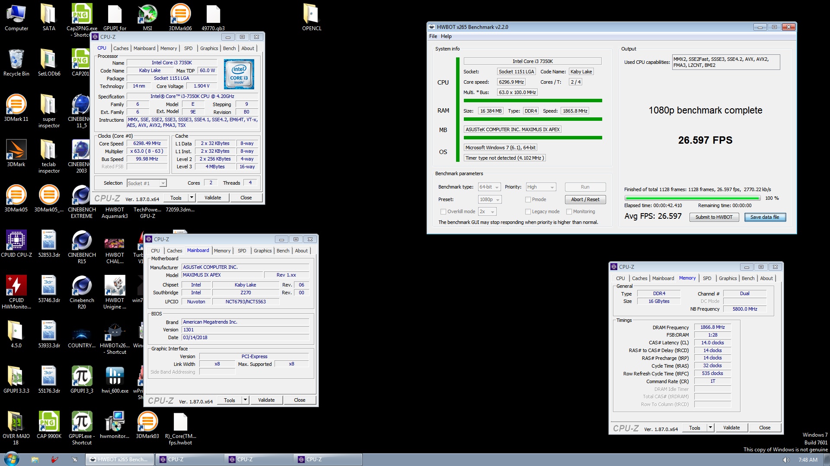
Task: Open the hwi_600.exe icon
Action: coord(115,380)
